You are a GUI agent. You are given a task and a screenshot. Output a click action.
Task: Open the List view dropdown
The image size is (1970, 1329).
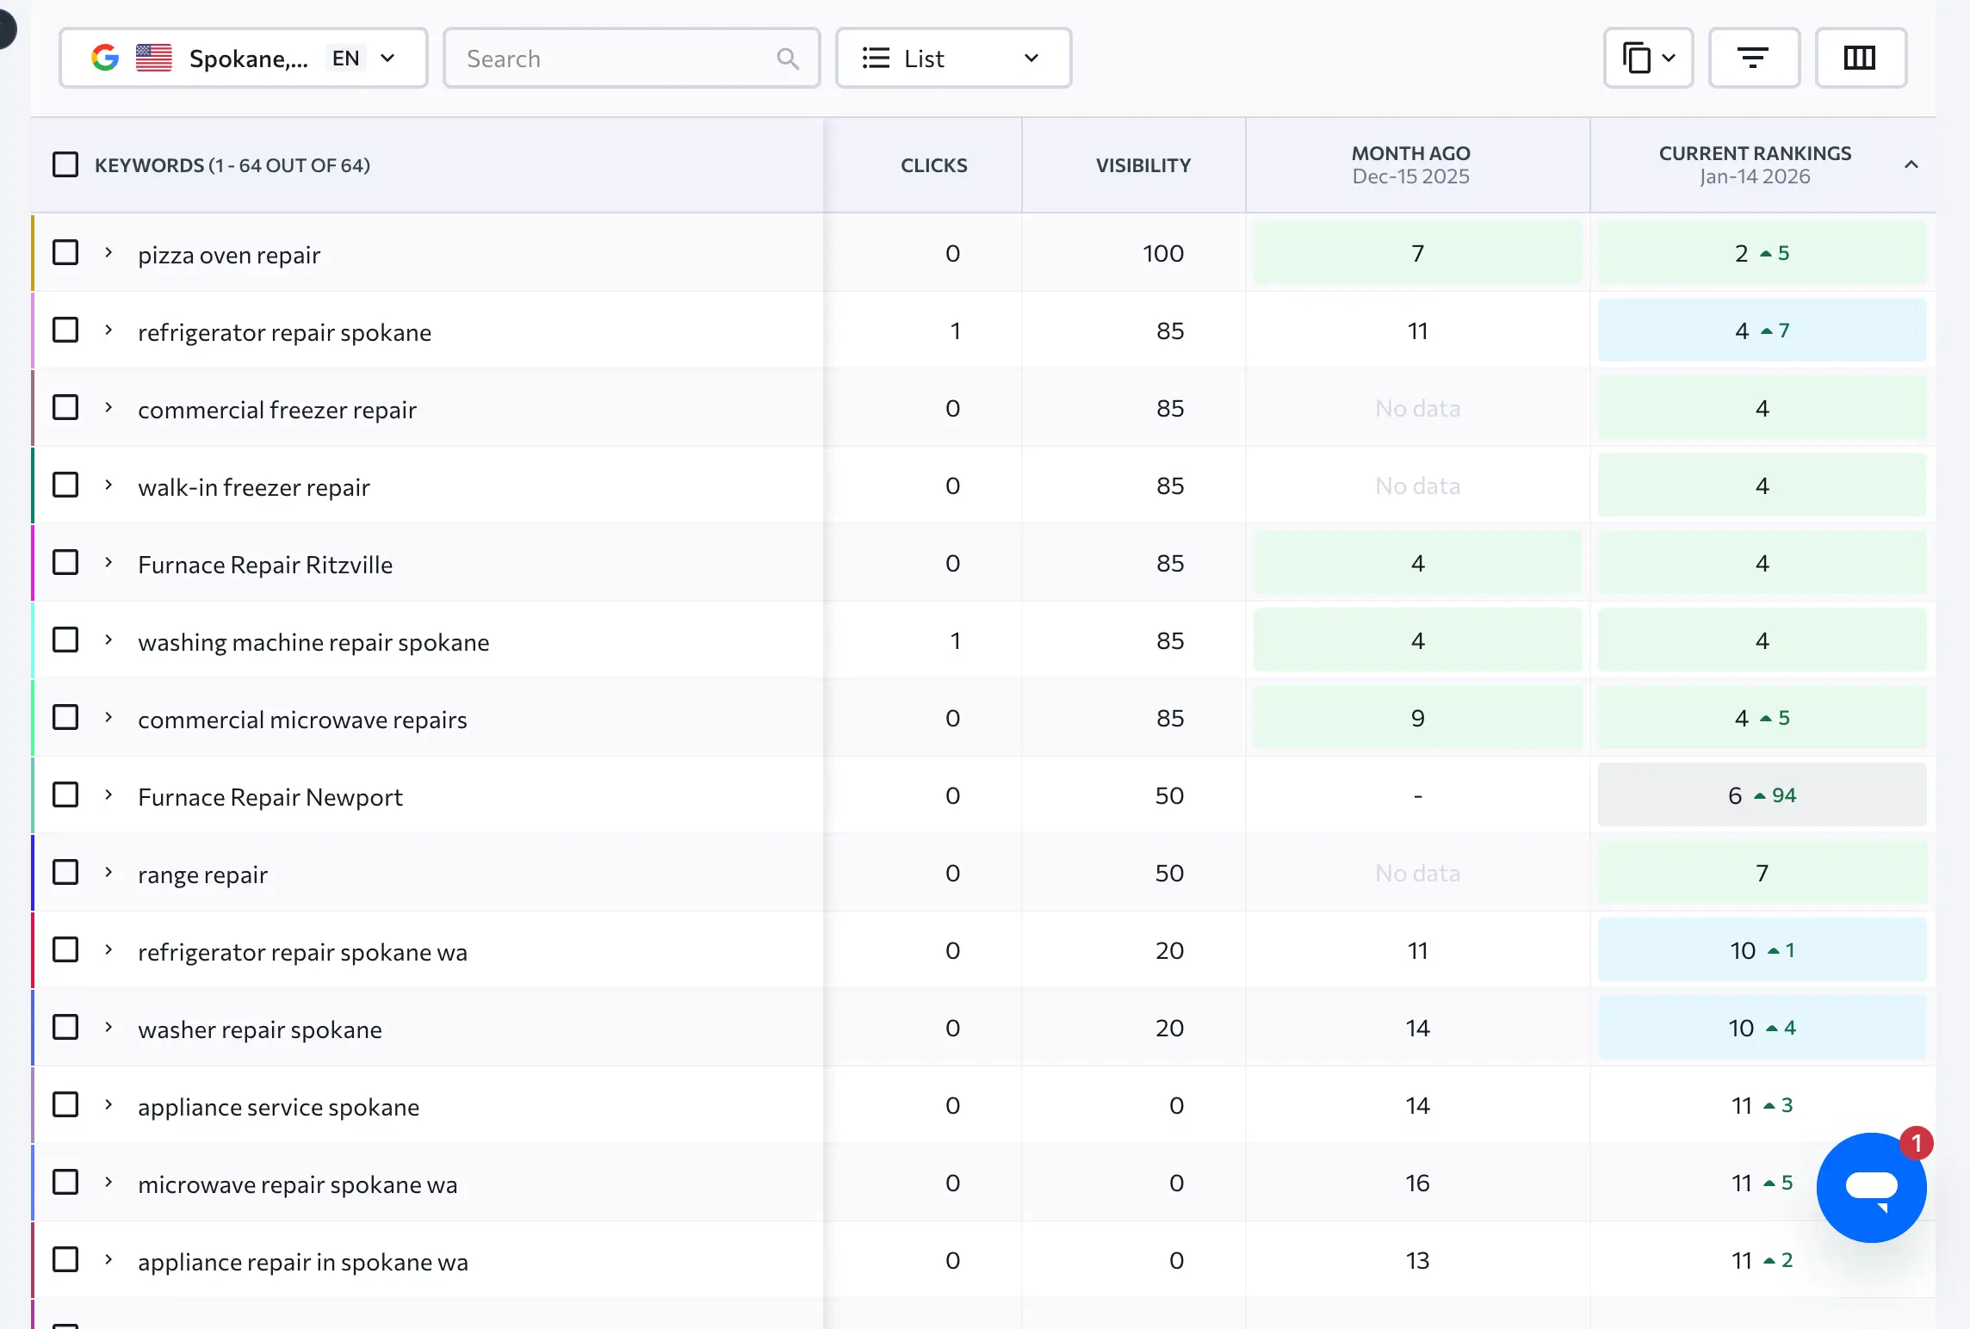coord(953,59)
